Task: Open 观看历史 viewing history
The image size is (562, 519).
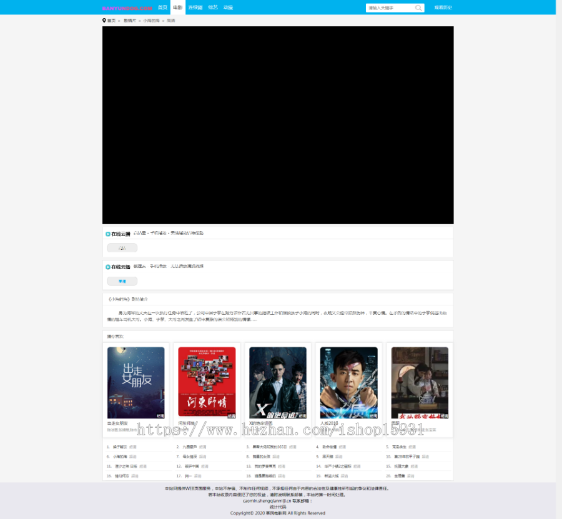Action: tap(443, 7)
